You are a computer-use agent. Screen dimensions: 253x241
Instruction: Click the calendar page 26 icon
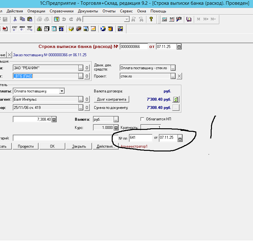coord(110,29)
